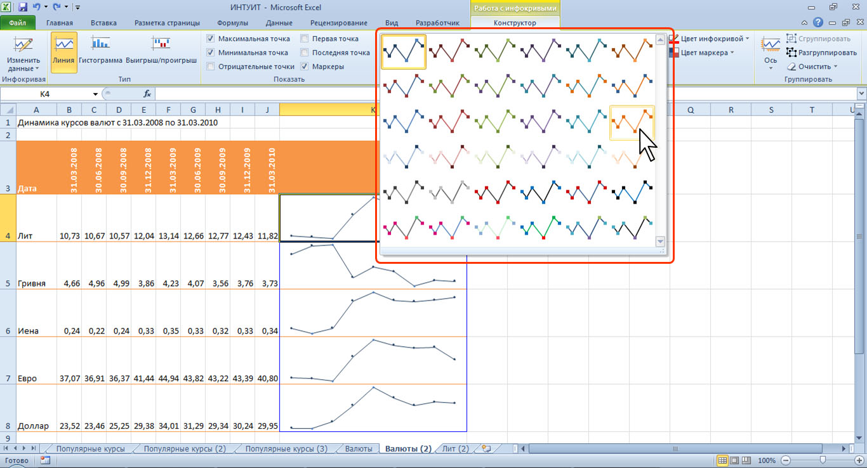Switch to page layout view in status bar
Image resolution: width=867 pixels, height=468 pixels.
tap(735, 460)
